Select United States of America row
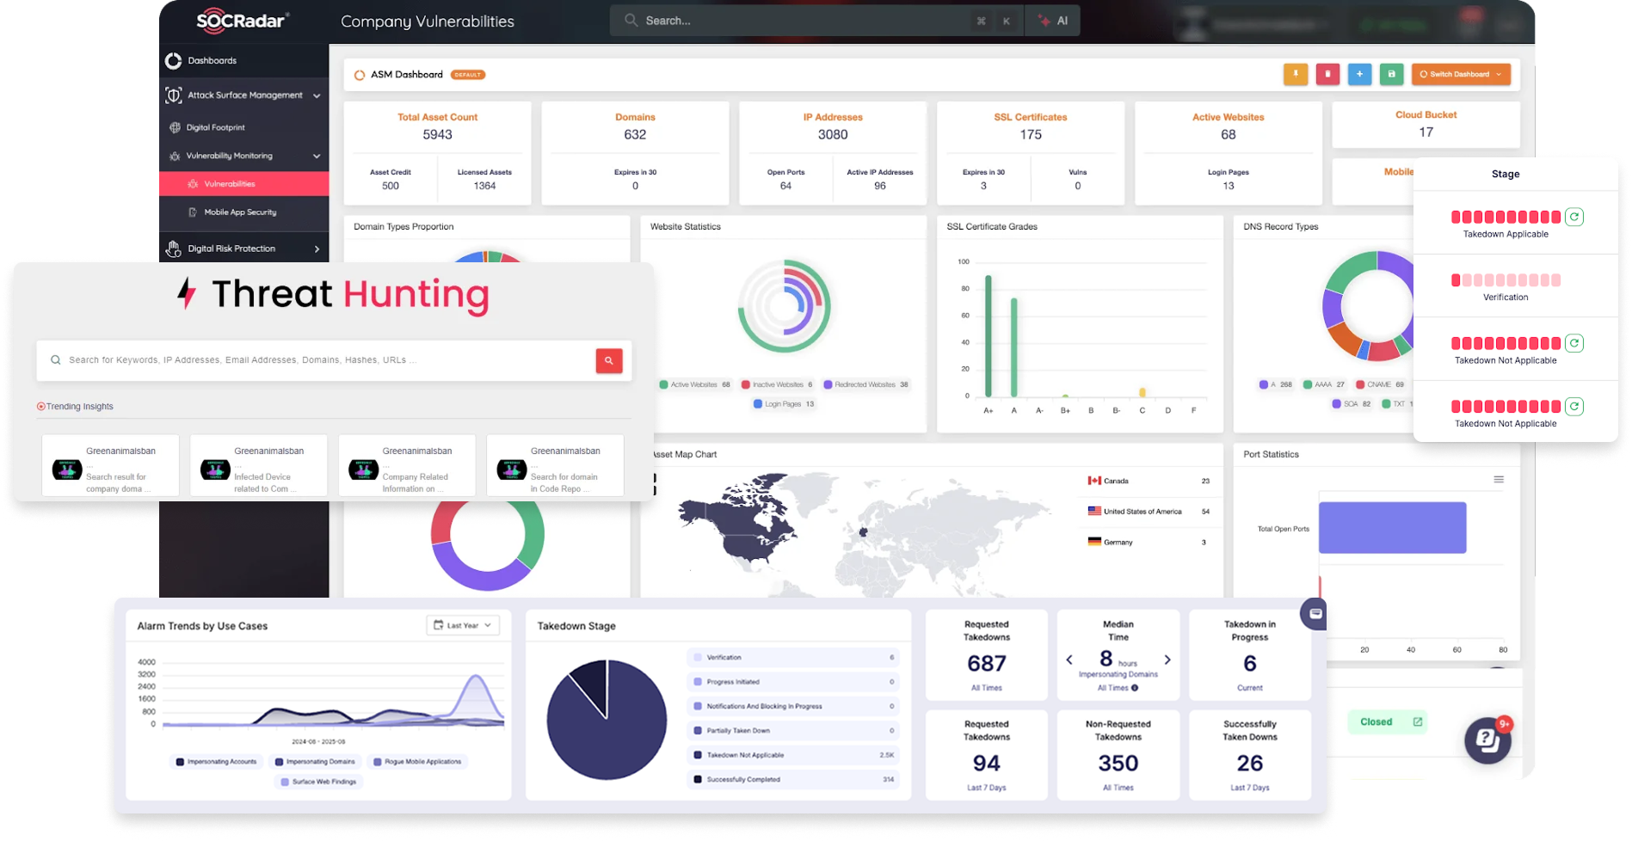The width and height of the screenshot is (1632, 841). (x=1149, y=512)
